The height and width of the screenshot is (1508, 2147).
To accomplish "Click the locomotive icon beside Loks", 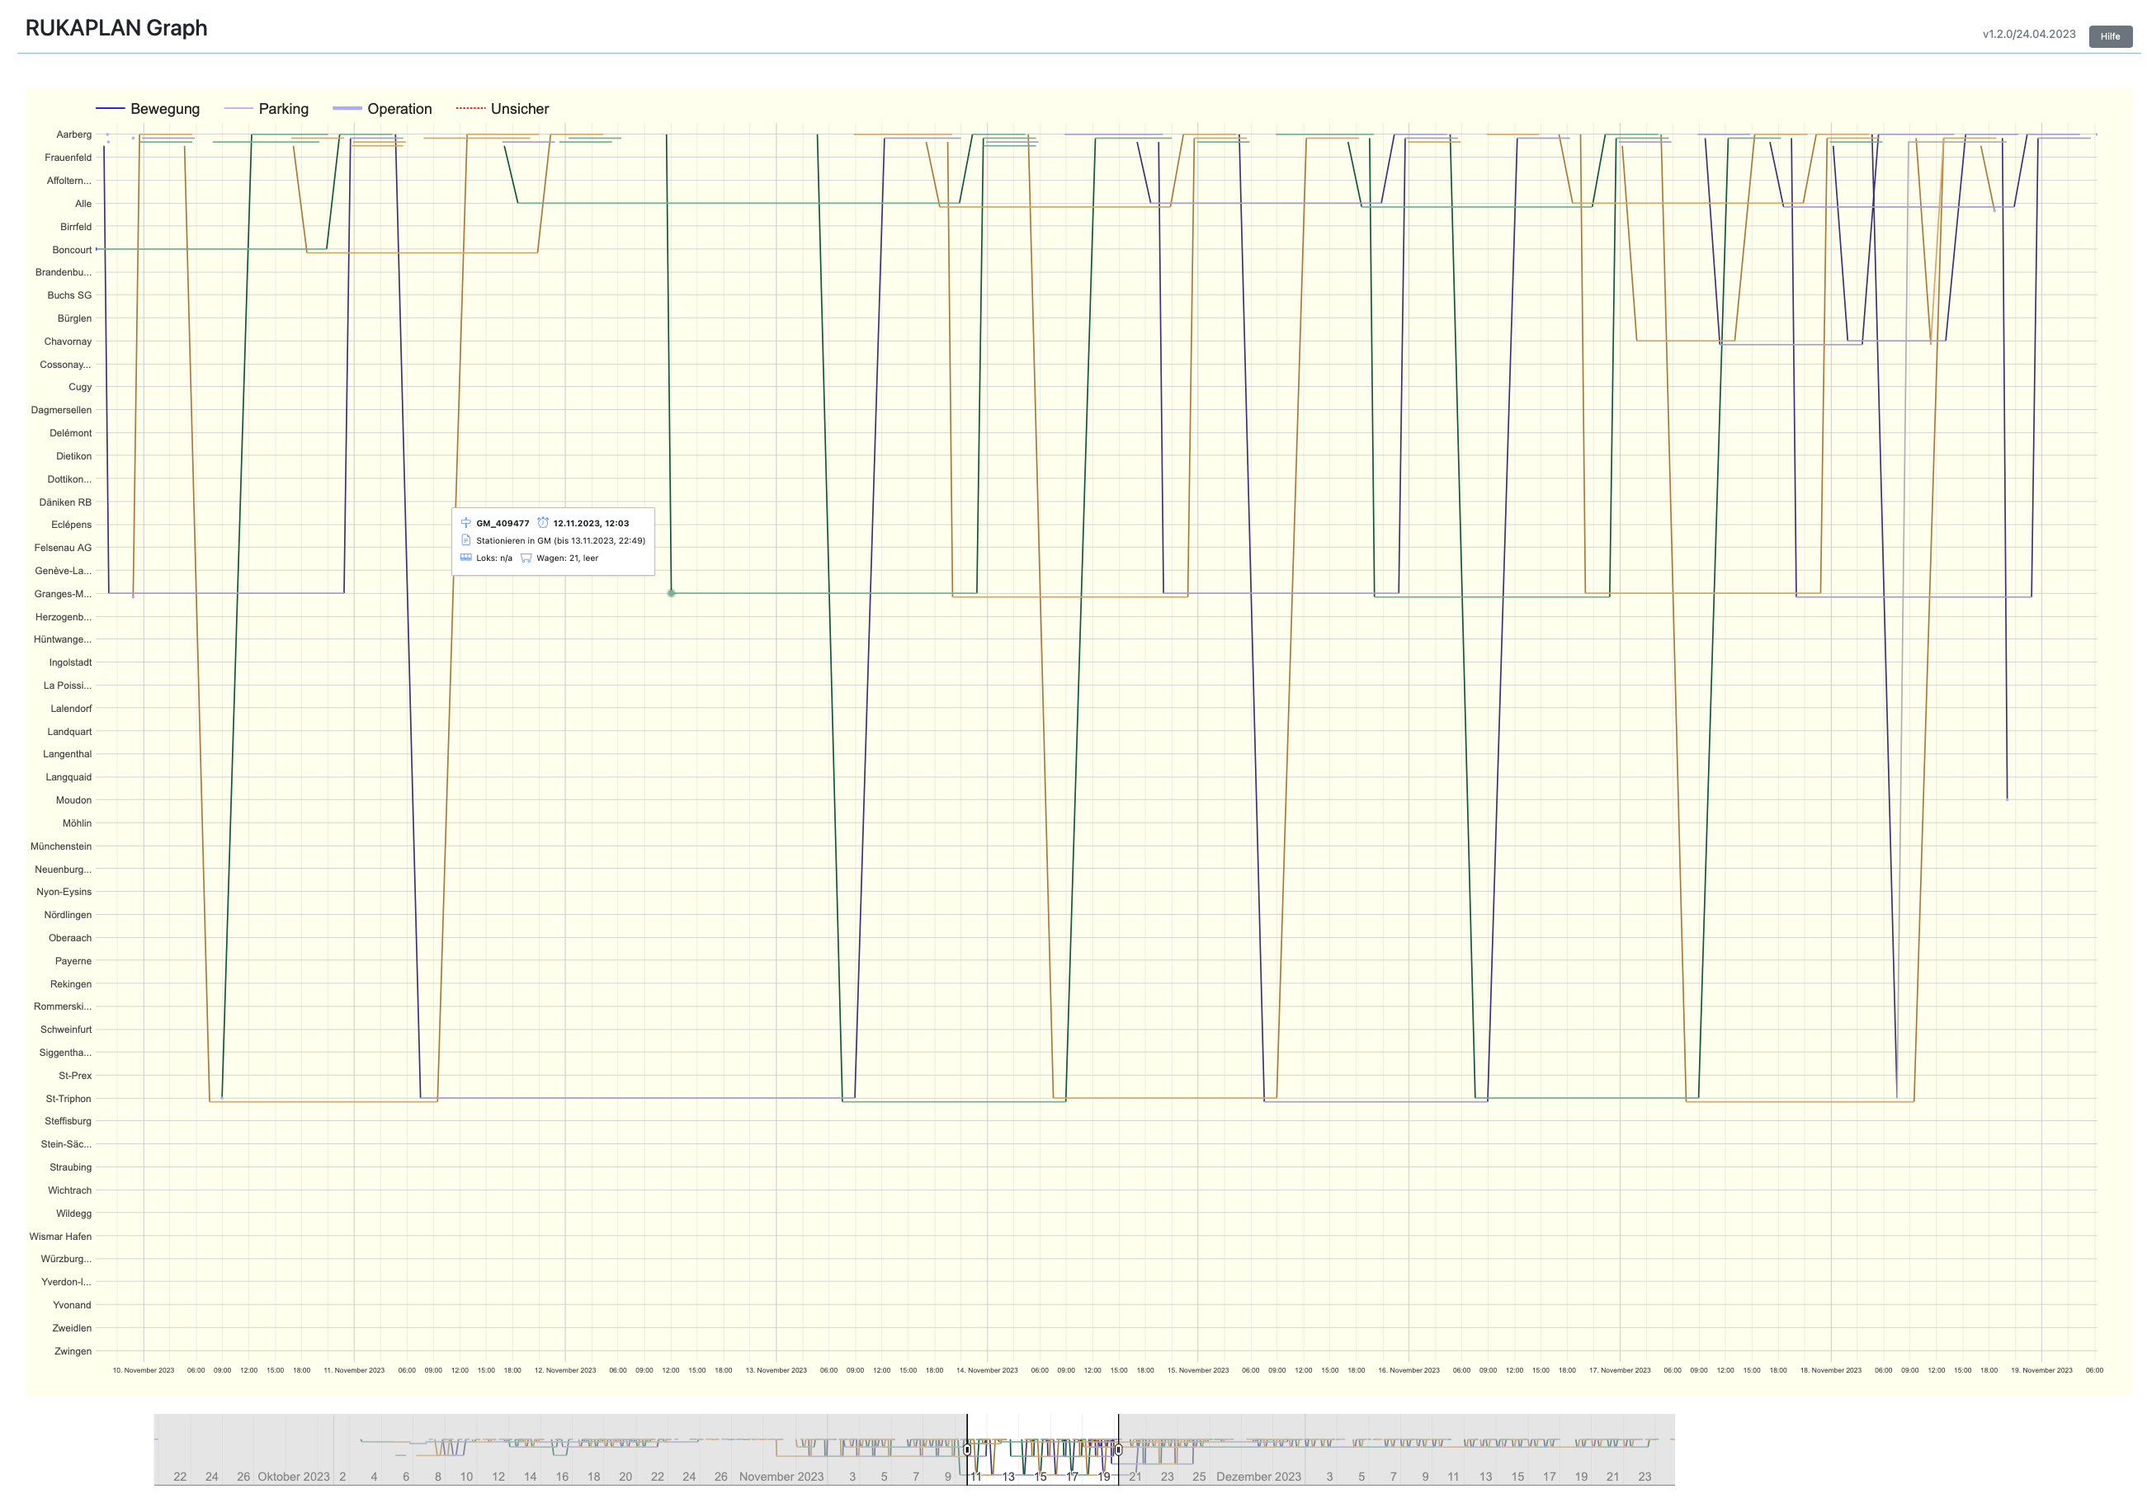I will point(465,557).
